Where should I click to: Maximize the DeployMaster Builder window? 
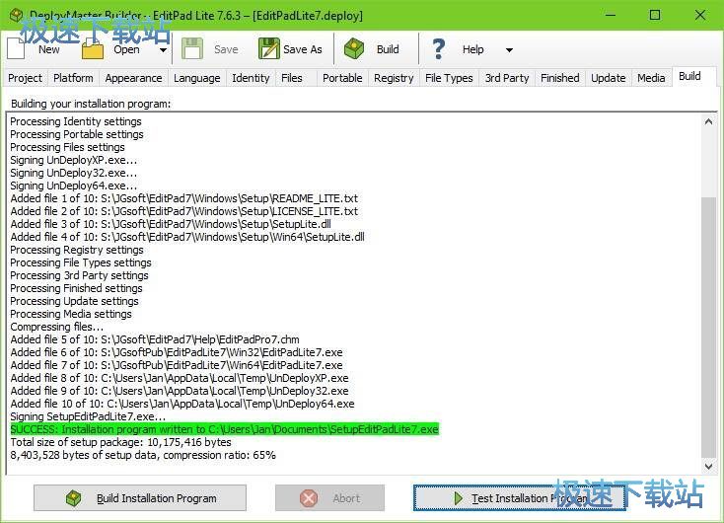pyautogui.click(x=655, y=15)
